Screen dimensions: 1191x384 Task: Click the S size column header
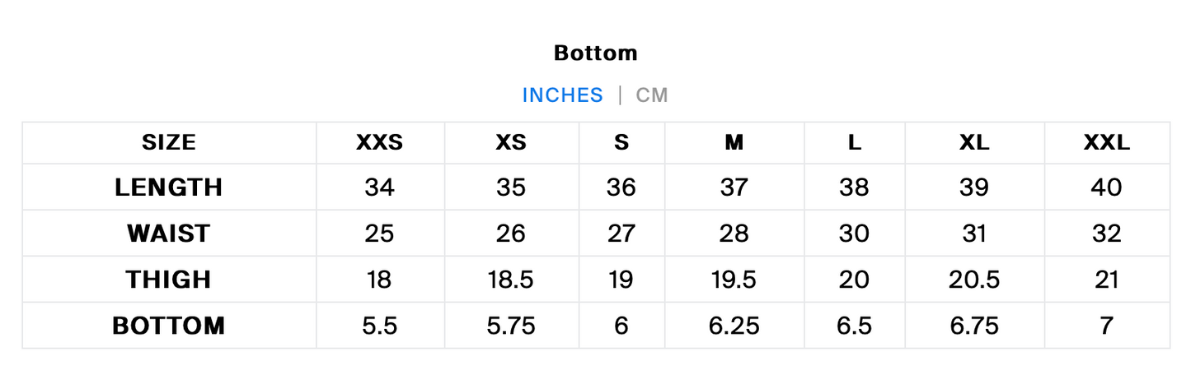[621, 143]
